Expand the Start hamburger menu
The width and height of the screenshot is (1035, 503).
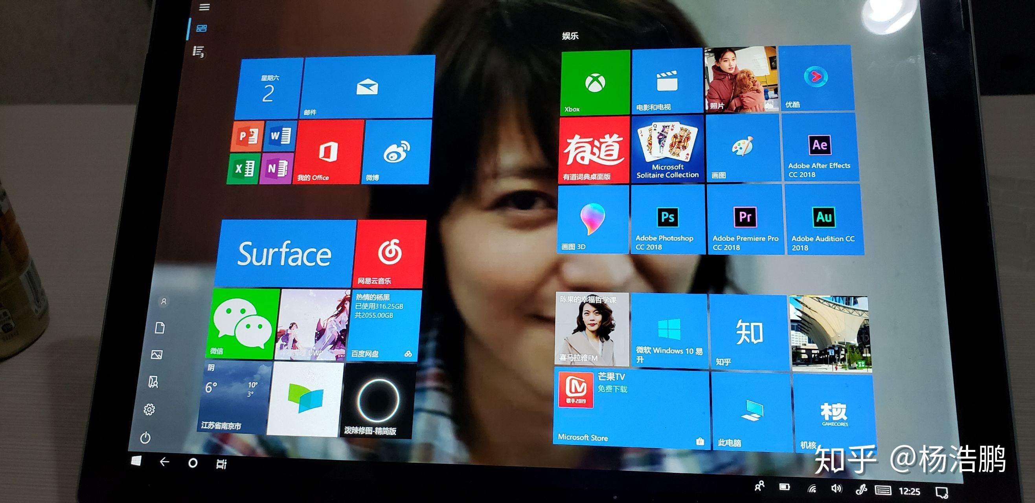pos(204,7)
